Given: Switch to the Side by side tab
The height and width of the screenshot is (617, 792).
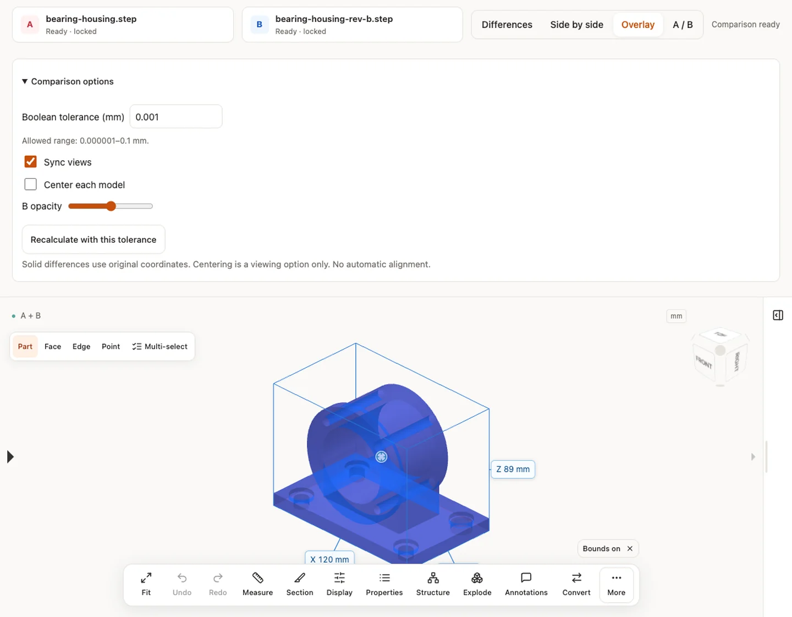Looking at the screenshot, I should pos(576,25).
